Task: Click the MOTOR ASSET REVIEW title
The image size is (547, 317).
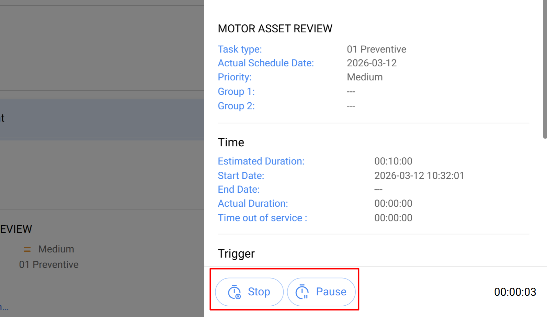Action: (275, 29)
